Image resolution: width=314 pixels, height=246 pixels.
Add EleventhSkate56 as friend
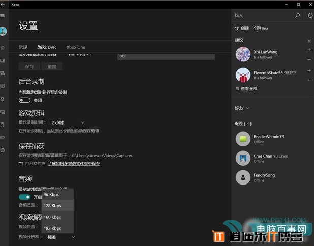pyautogui.click(x=309, y=71)
